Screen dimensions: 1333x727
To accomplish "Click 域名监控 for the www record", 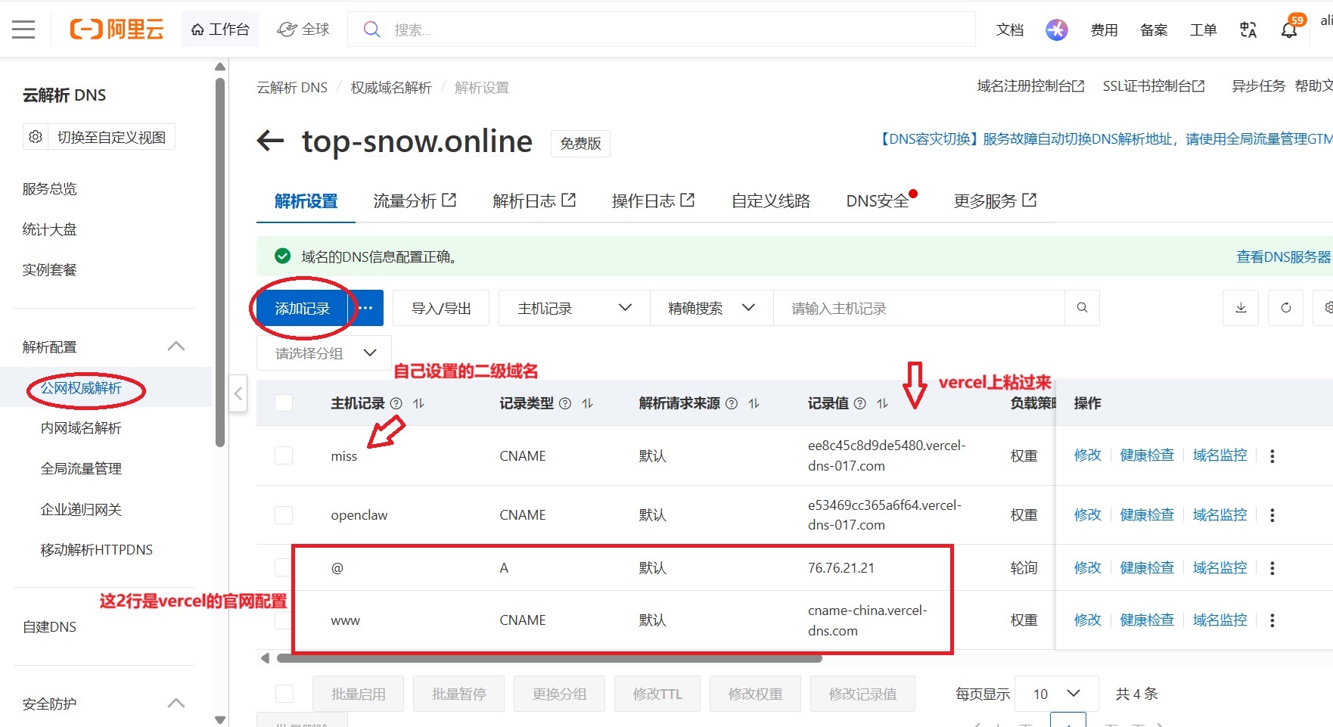I will [1220, 620].
